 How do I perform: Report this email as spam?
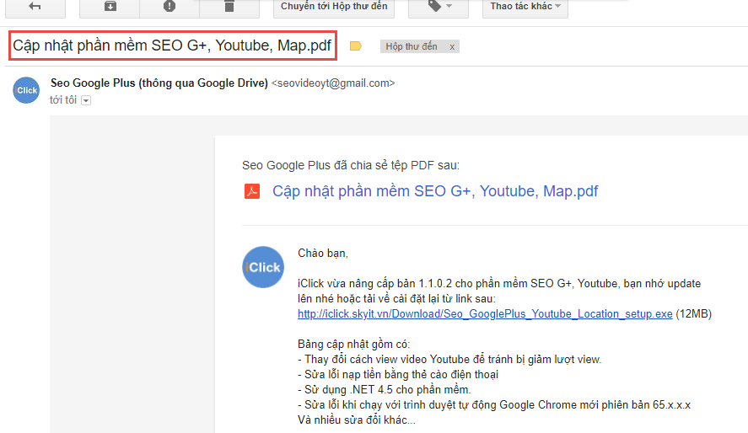[x=170, y=7]
